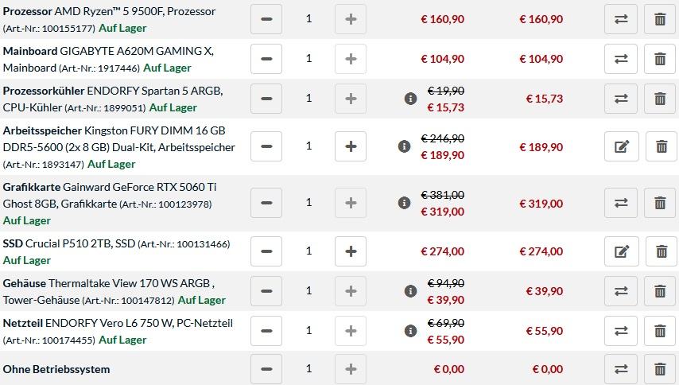The image size is (679, 385).
Task: Delete the Thermaltake View 170 case
Action: click(x=659, y=291)
